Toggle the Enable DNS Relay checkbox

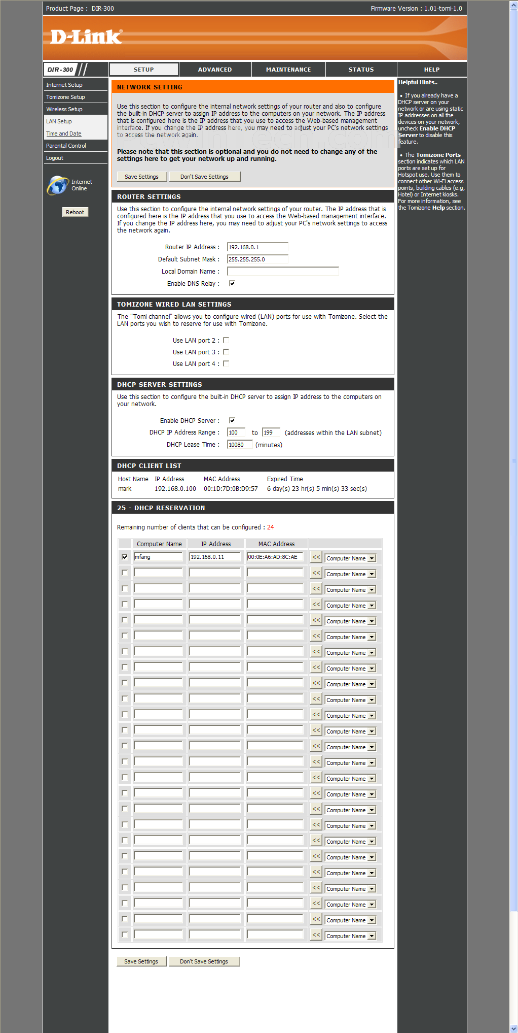coord(232,283)
